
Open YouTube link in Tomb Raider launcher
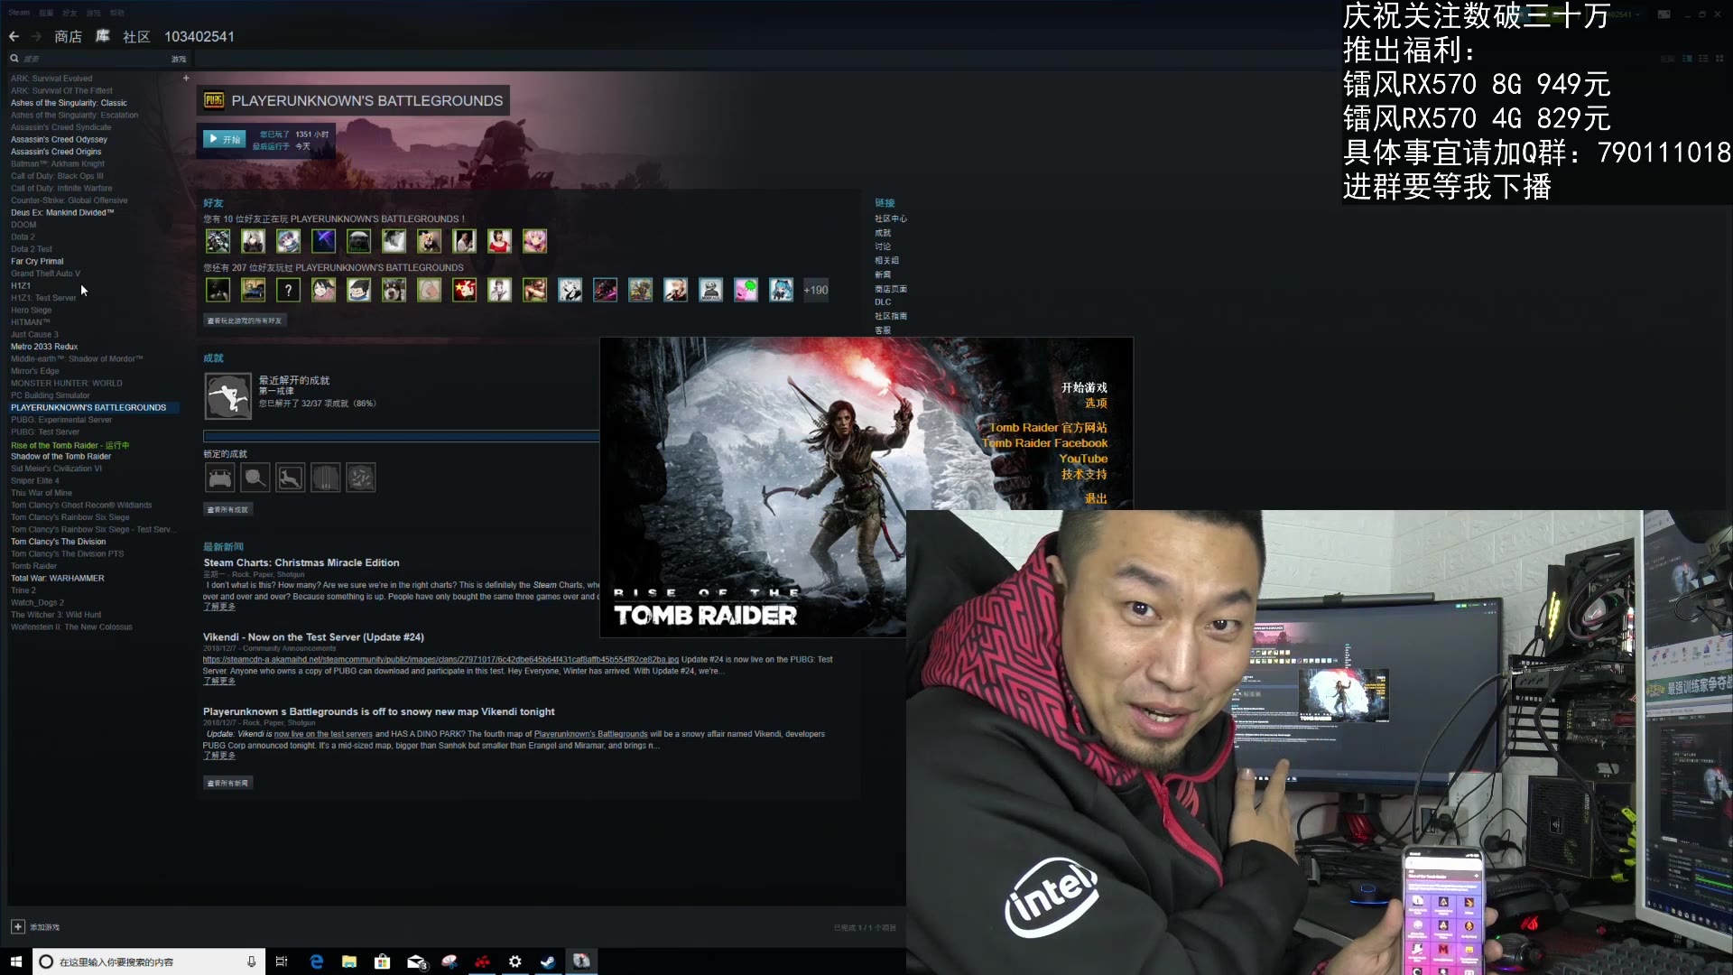(x=1083, y=459)
